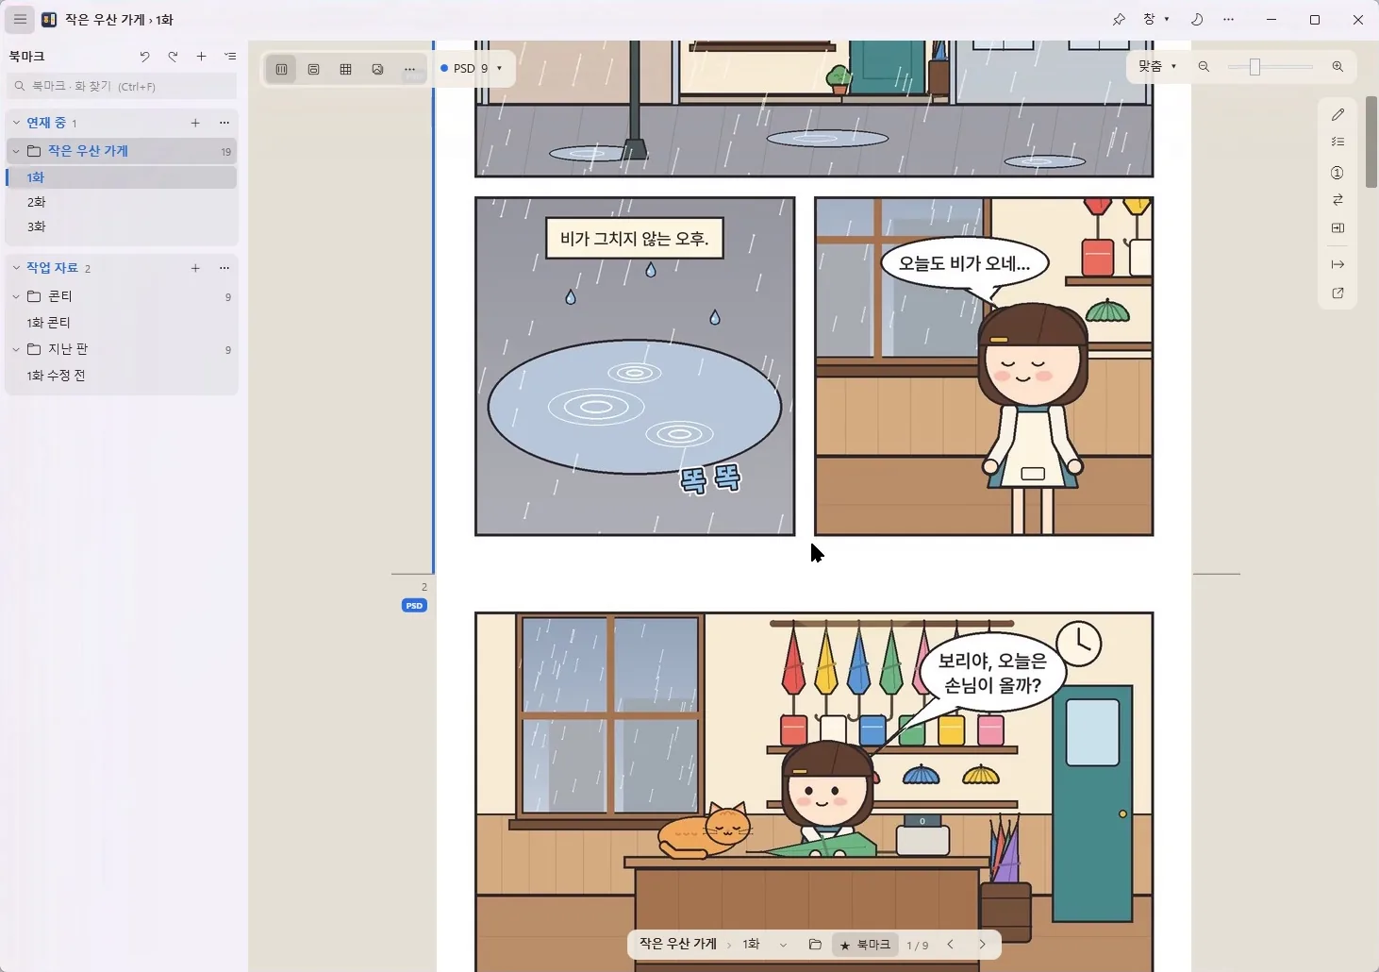Switch to image view mode
This screenshot has width=1379, height=972.
pos(377,69)
